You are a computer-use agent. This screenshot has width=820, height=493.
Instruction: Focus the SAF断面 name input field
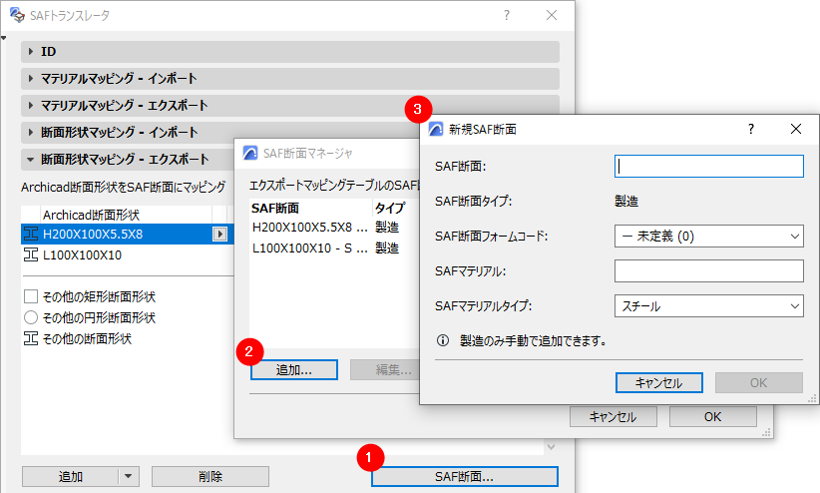(708, 167)
